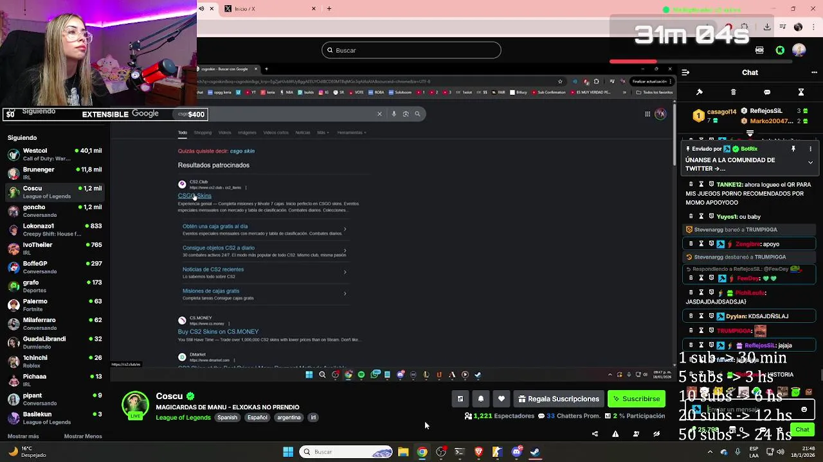The height and width of the screenshot is (462, 823).
Task: Click the Spanish tag
Action: [x=227, y=418]
